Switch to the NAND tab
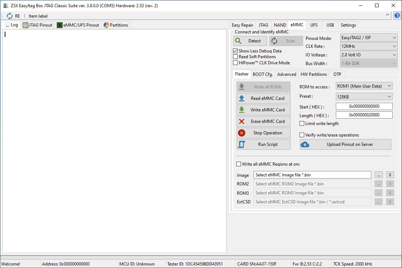This screenshot has height=268, width=402. [x=280, y=25]
